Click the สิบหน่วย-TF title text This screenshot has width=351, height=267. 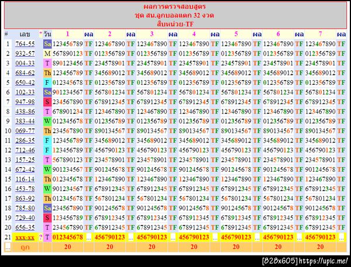coord(175,24)
